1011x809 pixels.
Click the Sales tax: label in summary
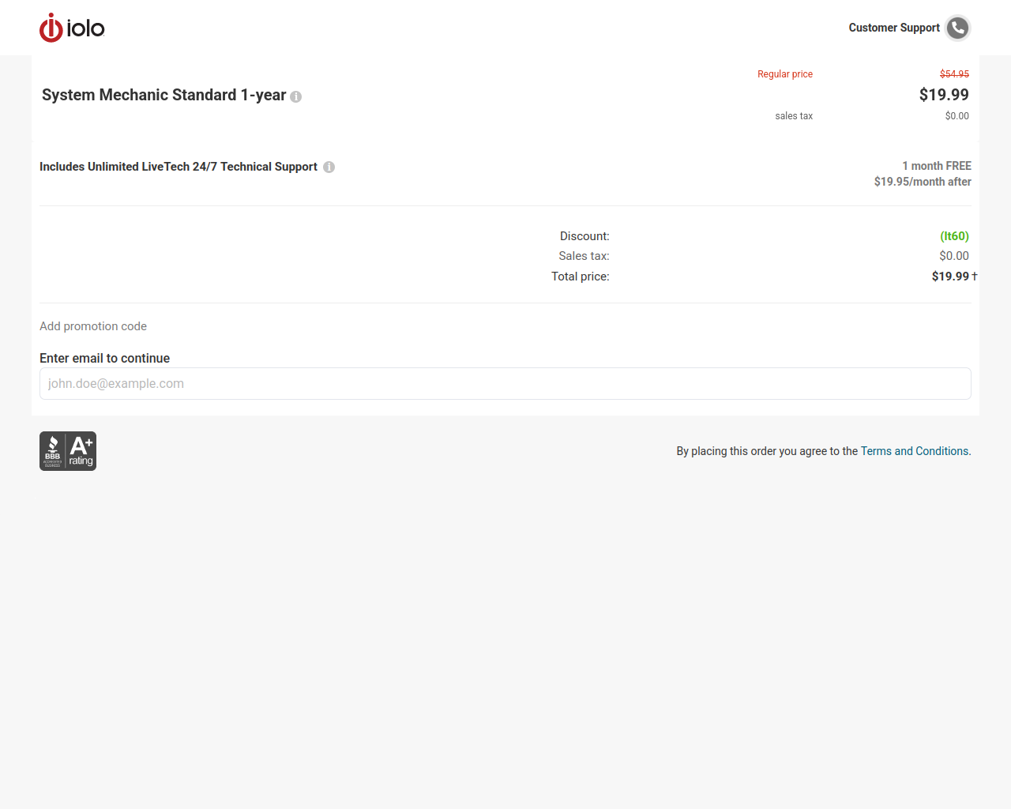tap(584, 256)
